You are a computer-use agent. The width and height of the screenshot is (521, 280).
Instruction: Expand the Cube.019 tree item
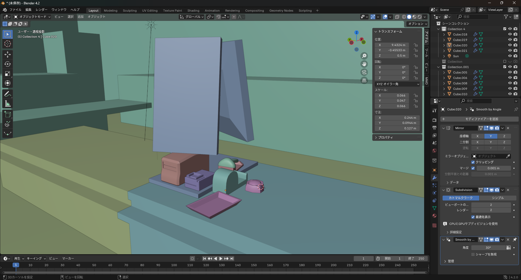(x=444, y=40)
